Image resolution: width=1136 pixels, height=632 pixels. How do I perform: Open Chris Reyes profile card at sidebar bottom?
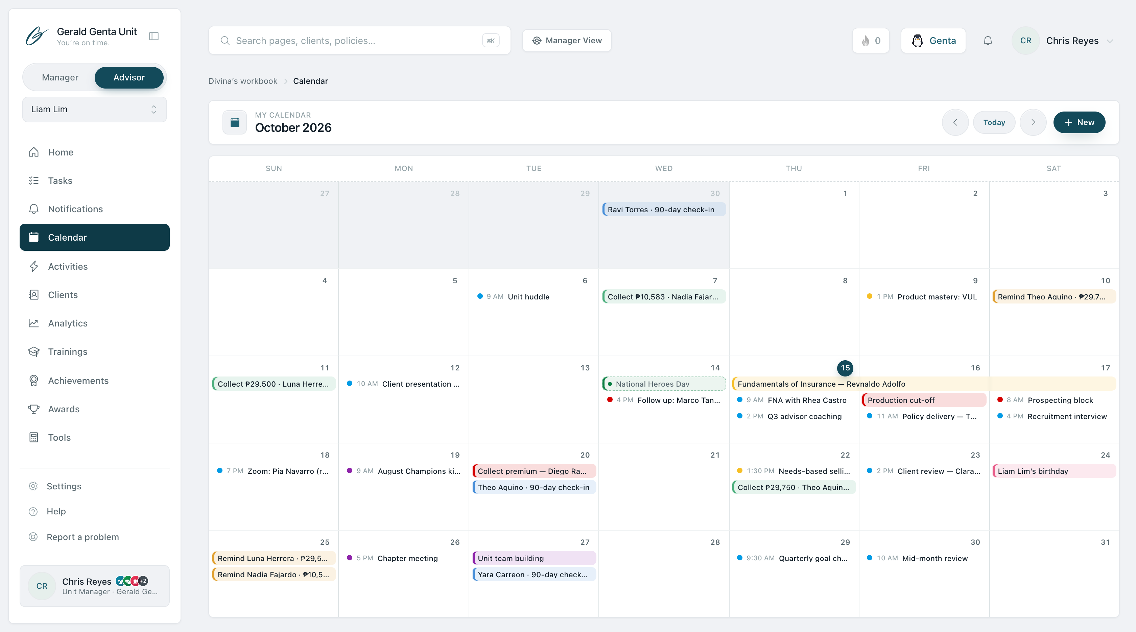94,586
